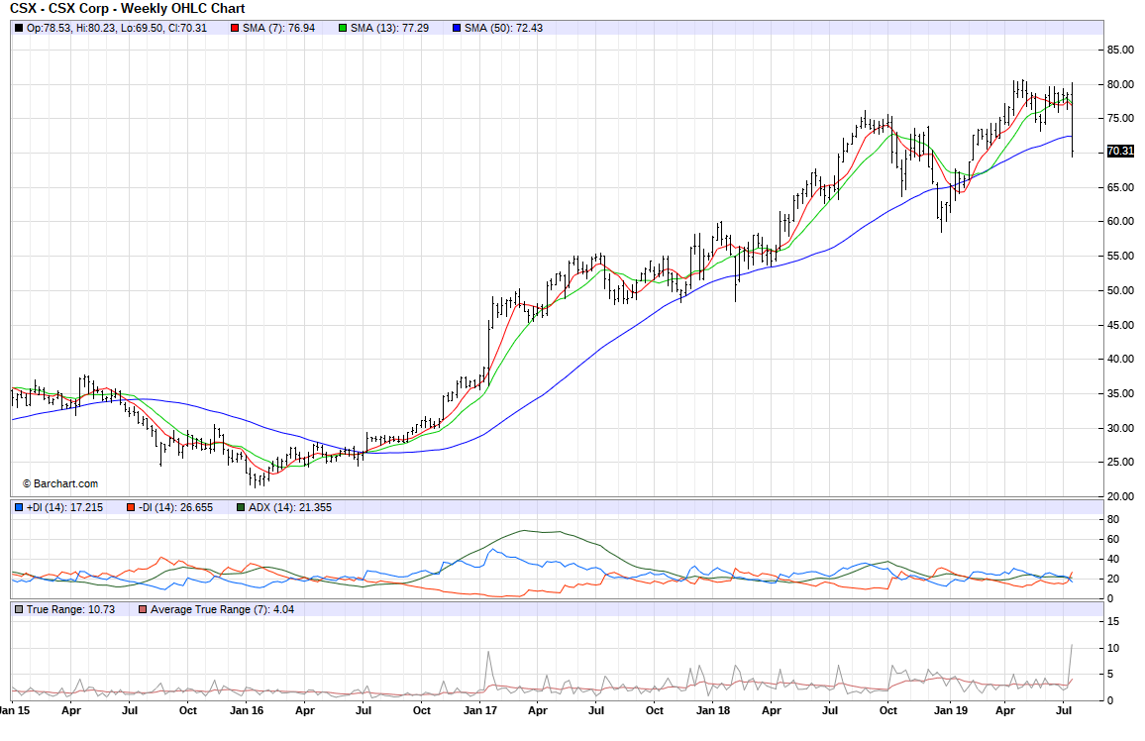Image resolution: width=1145 pixels, height=741 pixels.
Task: Click the black OHLC legend swatch
Action: pos(19,29)
